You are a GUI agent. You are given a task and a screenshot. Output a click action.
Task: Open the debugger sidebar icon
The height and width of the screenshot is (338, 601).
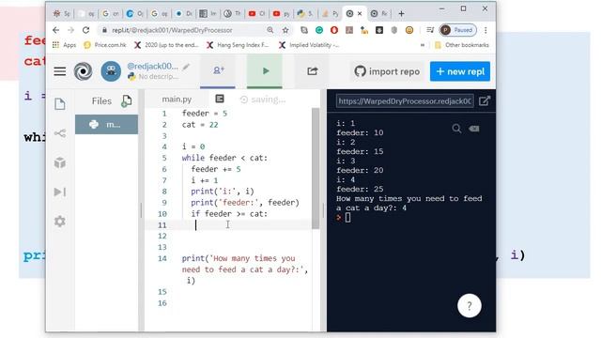[60, 192]
